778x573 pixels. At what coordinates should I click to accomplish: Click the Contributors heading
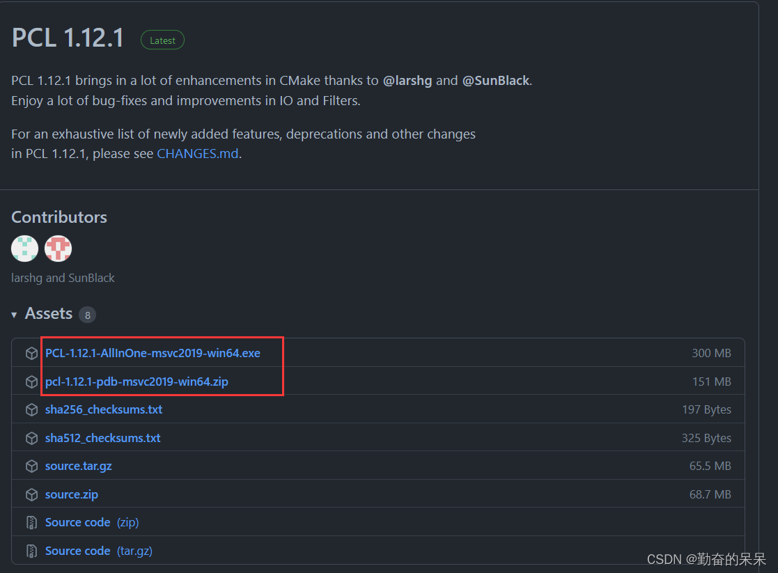[x=59, y=217]
